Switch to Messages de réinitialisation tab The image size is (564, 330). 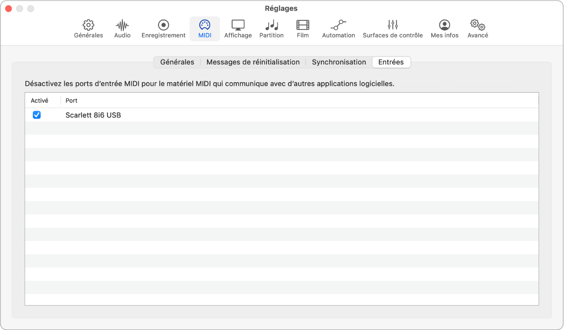253,62
